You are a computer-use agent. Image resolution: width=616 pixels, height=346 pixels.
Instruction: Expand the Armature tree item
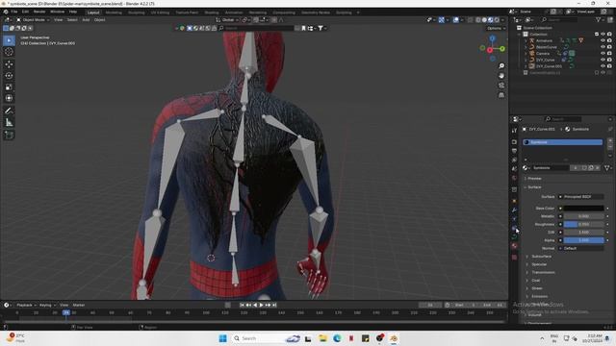click(526, 40)
